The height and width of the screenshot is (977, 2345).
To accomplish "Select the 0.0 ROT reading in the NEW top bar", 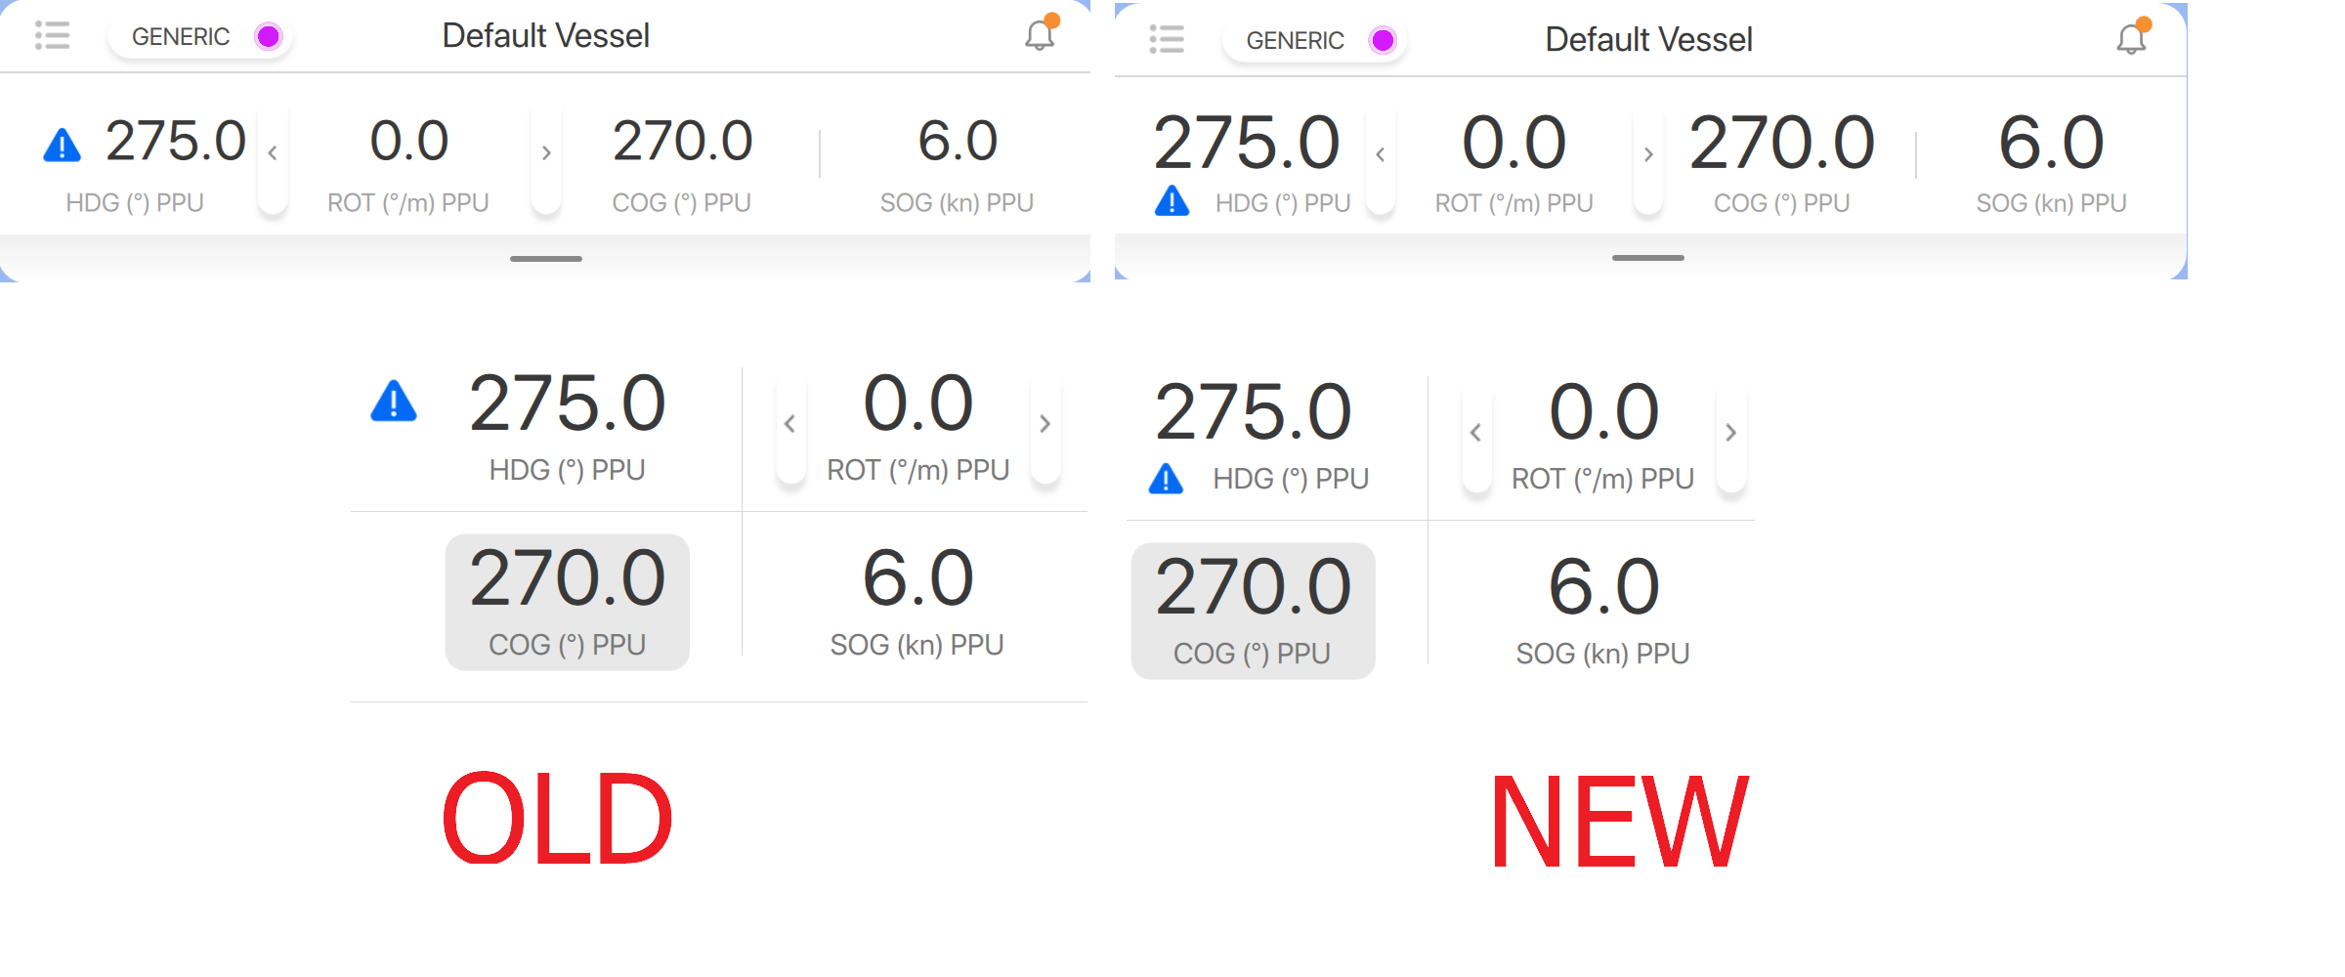I will point(1514,143).
